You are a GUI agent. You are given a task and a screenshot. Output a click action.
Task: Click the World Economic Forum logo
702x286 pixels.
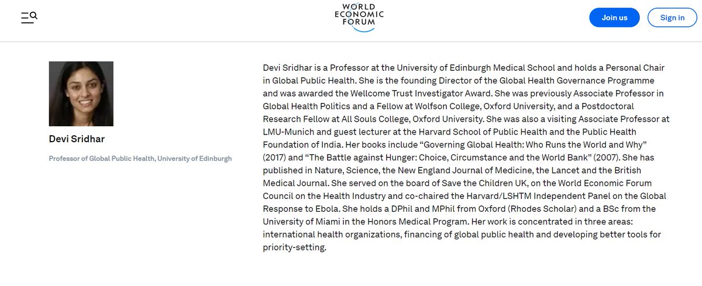tap(359, 17)
